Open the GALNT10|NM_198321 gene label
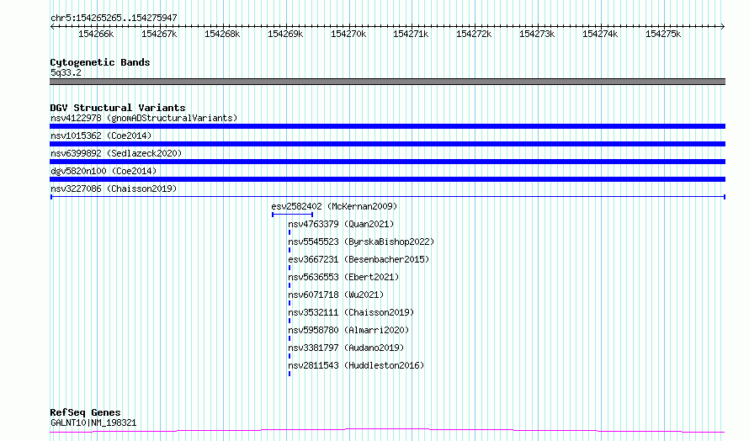The width and height of the screenshot is (749, 441). point(93,422)
